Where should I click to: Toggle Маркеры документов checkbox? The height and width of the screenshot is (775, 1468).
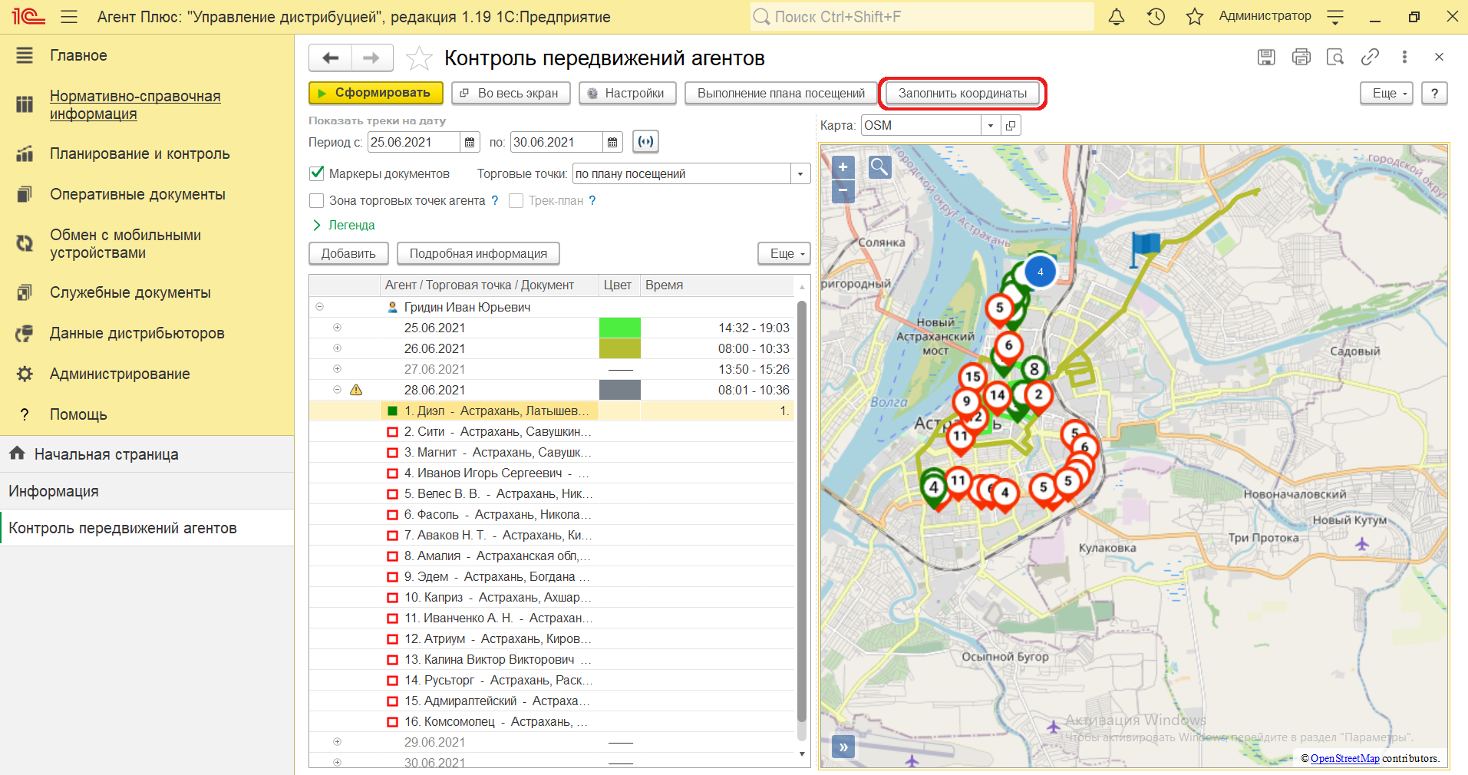click(x=316, y=173)
